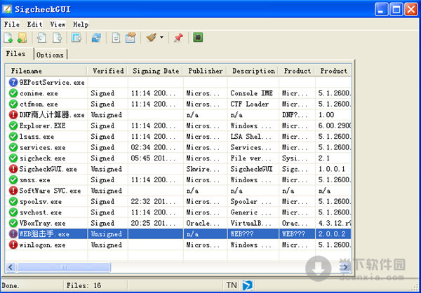Click the export columns table icon
This screenshot has width=421, height=293.
coord(76,38)
